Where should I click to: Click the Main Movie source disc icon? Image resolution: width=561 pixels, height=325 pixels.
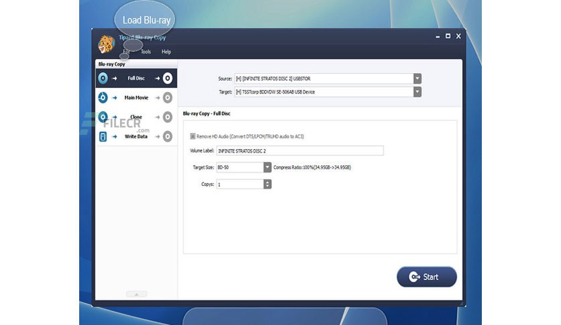[103, 97]
